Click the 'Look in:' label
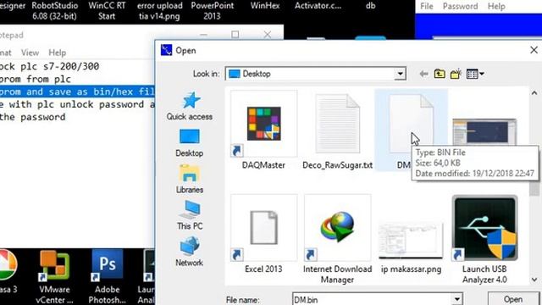This screenshot has width=542, height=305. [x=206, y=74]
